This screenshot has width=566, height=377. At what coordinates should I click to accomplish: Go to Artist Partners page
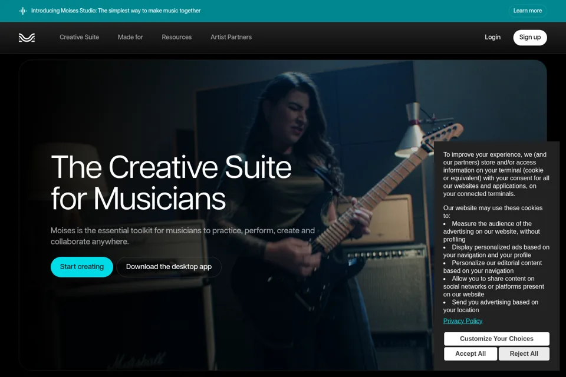pyautogui.click(x=231, y=37)
